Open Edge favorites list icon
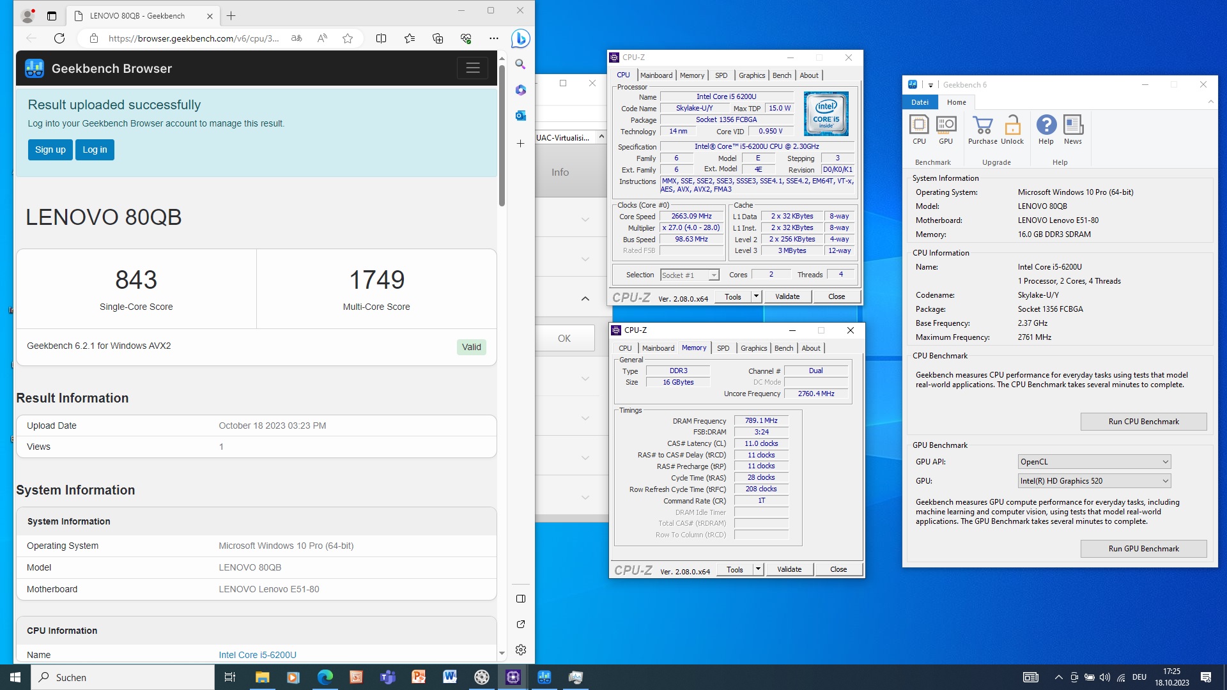This screenshot has width=1227, height=690. click(410, 38)
